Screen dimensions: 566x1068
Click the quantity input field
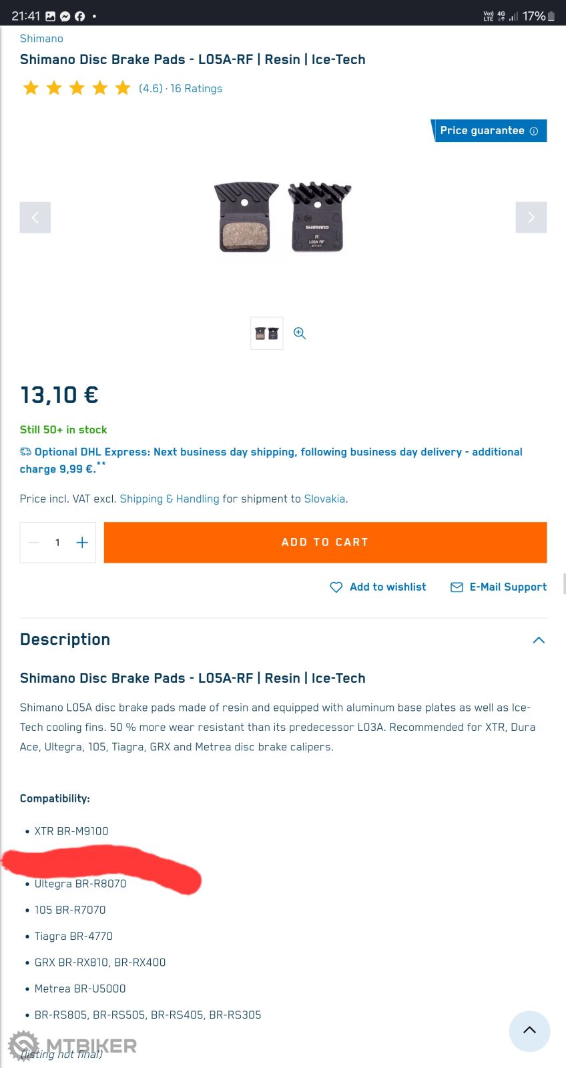click(x=57, y=543)
